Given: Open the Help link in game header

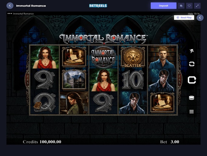Looking at the screenshot, I should 190,14.
